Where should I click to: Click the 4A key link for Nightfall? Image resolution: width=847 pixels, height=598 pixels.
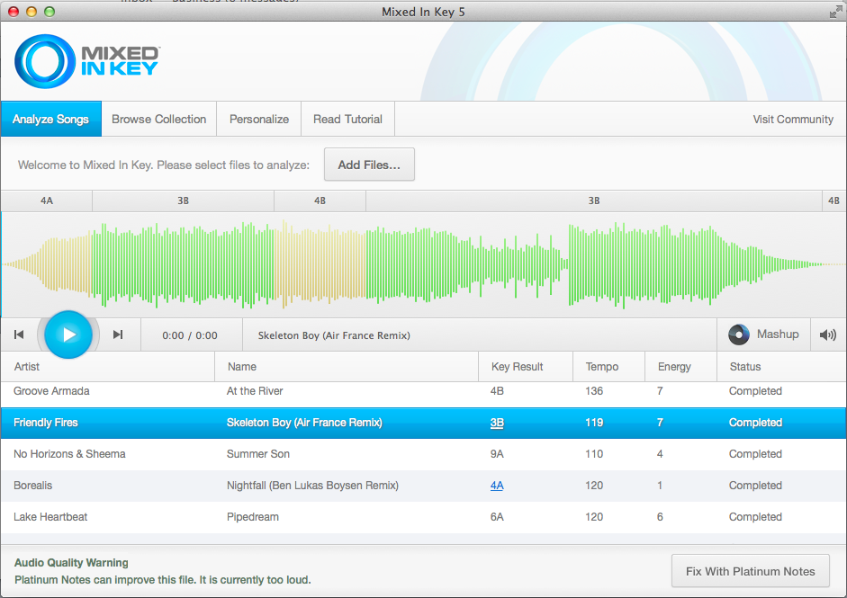point(497,486)
